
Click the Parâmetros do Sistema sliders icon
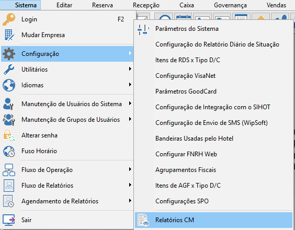point(143,29)
